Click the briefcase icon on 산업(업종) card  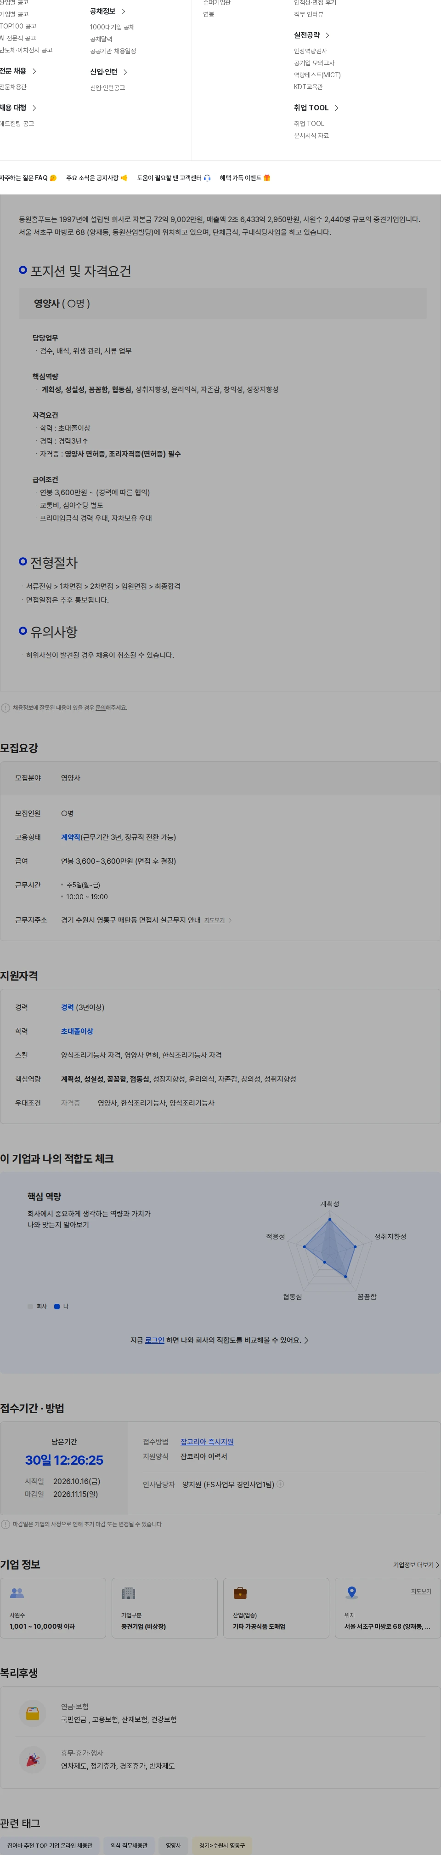point(240,1593)
